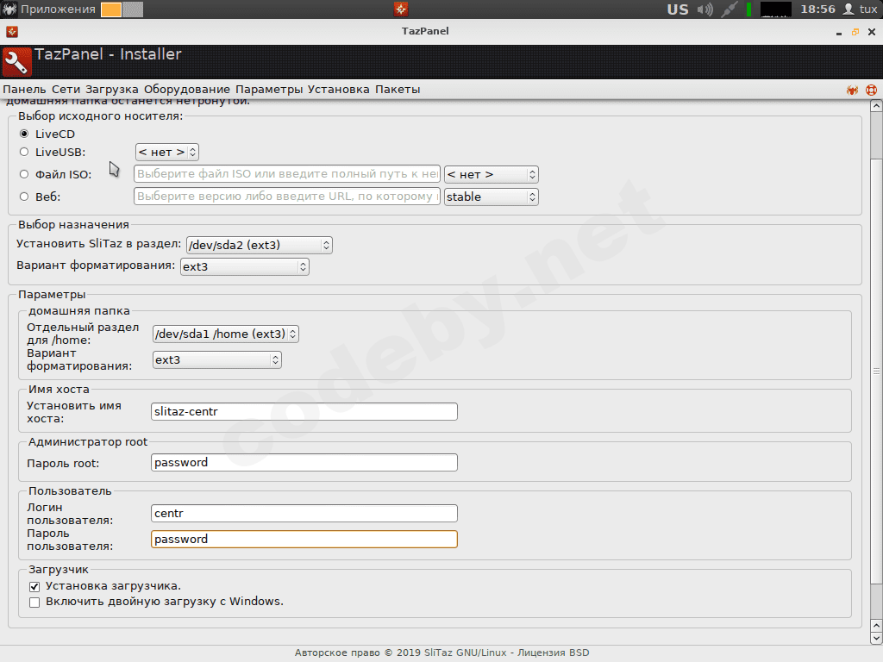This screenshot has height=662, width=883.
Task: Open the web version stable dropdown
Action: [x=491, y=197]
